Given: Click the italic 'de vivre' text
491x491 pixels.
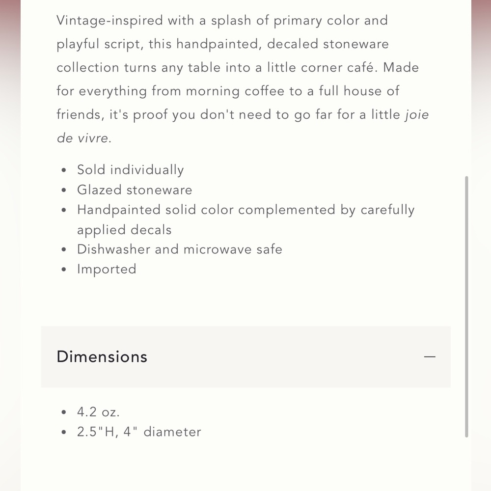Looking at the screenshot, I should tap(82, 138).
